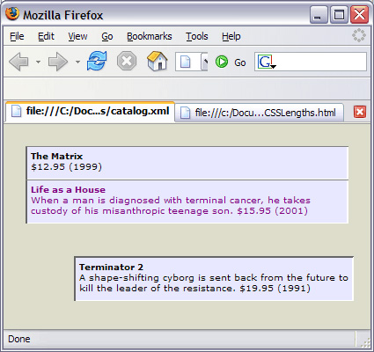The image size is (374, 352).
Task: Reload the page with the refresh icon
Action: (x=97, y=61)
